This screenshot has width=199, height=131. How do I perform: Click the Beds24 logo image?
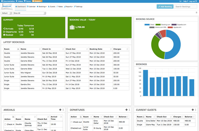7,7
